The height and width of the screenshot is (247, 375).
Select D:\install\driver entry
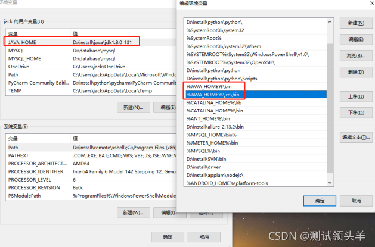pos(256,167)
